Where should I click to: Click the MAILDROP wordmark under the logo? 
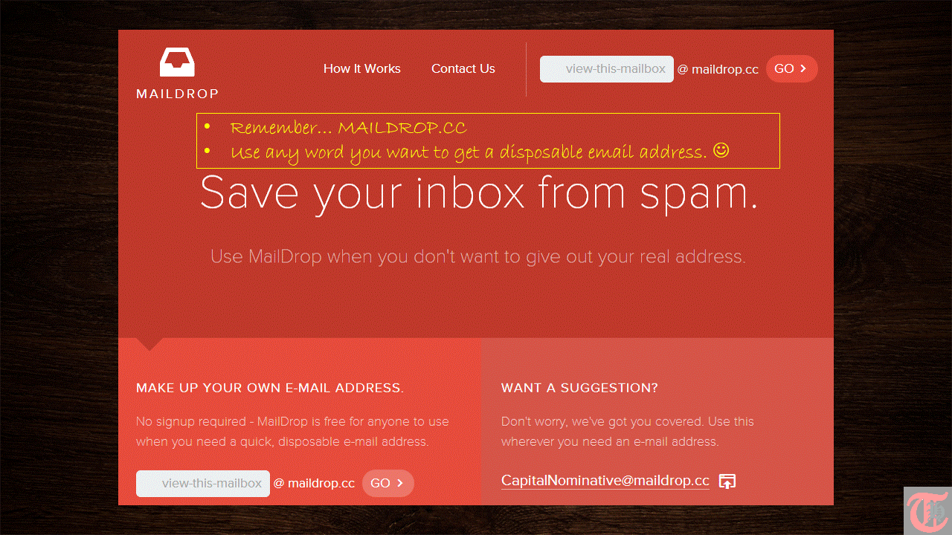pos(177,94)
